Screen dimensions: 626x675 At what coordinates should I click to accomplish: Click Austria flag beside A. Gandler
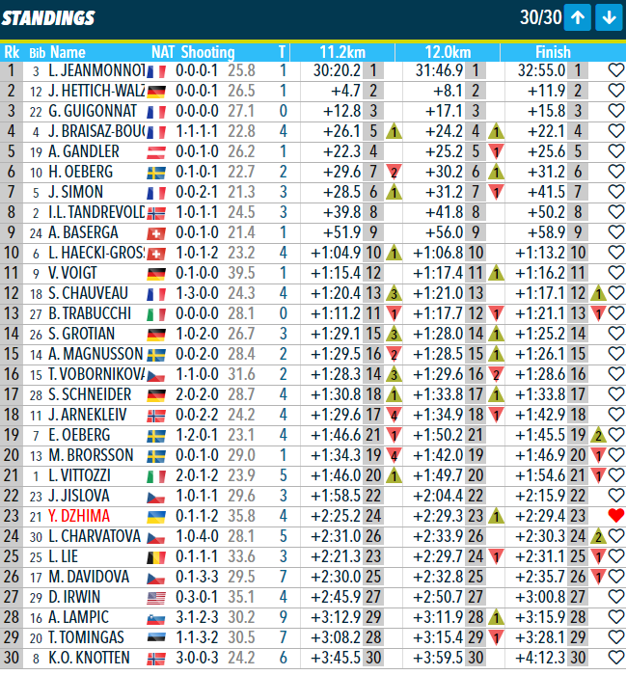tap(157, 151)
